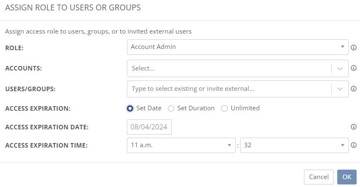Click the info icon beside the Accounts field

point(353,68)
